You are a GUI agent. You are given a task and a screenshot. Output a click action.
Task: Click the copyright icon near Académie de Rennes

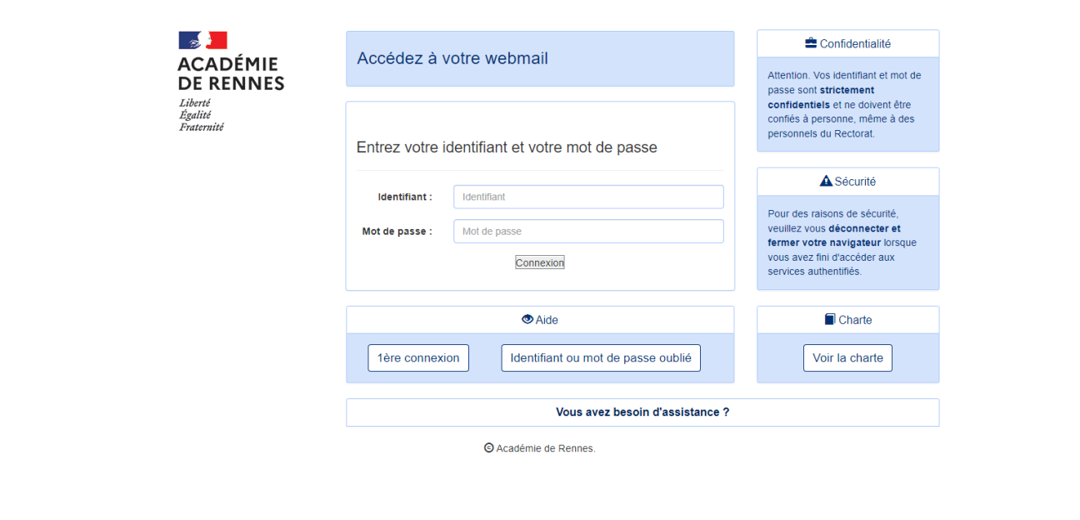coord(489,448)
